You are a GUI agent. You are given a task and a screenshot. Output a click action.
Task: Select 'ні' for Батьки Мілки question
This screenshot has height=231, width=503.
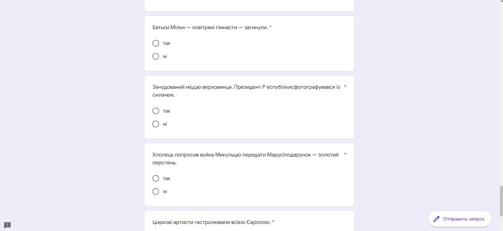click(x=156, y=56)
